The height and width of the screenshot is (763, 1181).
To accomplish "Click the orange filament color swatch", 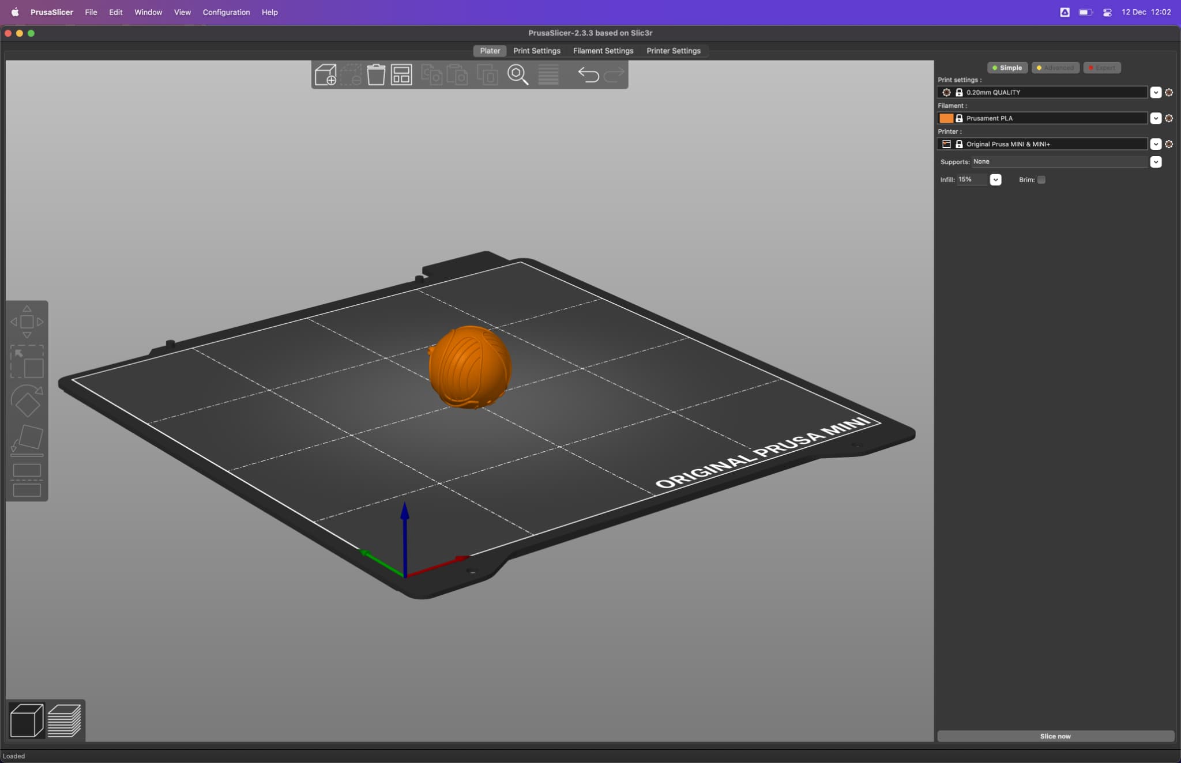I will pos(946,118).
